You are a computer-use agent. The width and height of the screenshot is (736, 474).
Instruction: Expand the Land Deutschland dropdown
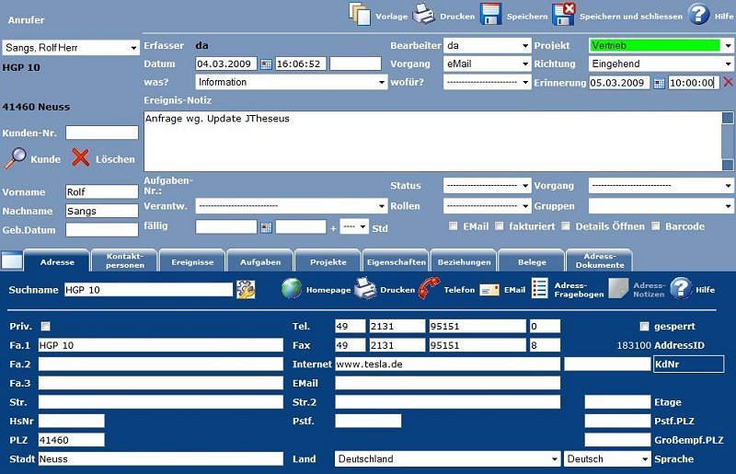tap(554, 459)
